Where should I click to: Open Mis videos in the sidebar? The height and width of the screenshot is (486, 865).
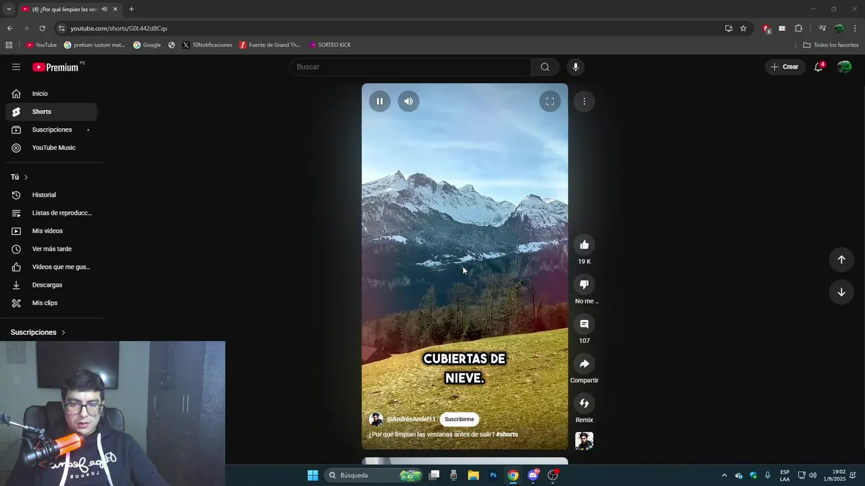pos(51,231)
